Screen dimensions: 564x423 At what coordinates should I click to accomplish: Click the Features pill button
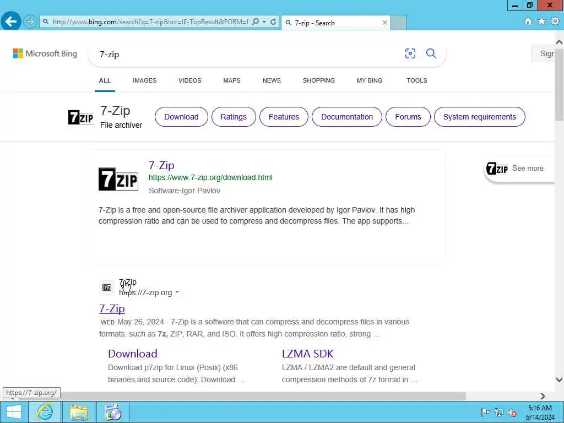tap(284, 117)
